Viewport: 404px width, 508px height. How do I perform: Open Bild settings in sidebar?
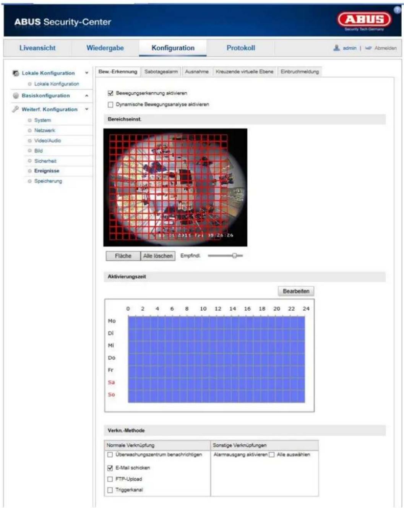pyautogui.click(x=38, y=151)
